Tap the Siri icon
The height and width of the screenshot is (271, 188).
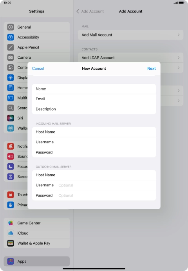[x=11, y=118]
